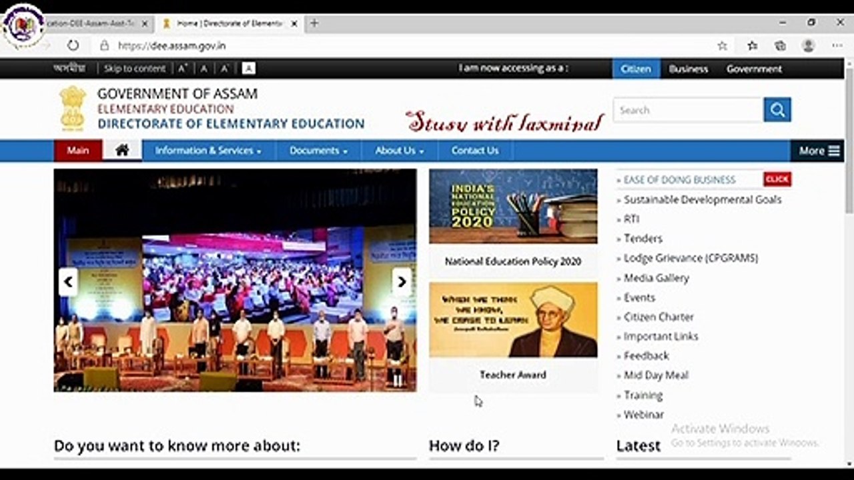Open Ease of Doing Business link
This screenshot has width=854, height=480.
tap(679, 179)
